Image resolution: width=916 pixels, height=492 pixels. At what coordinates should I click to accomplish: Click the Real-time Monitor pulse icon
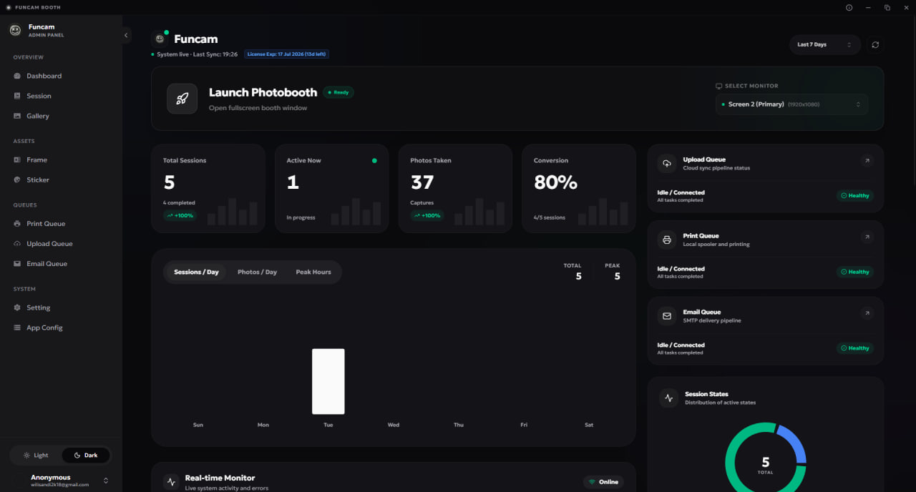click(x=171, y=482)
